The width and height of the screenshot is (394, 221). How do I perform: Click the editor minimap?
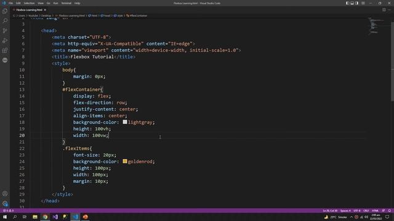point(377,26)
